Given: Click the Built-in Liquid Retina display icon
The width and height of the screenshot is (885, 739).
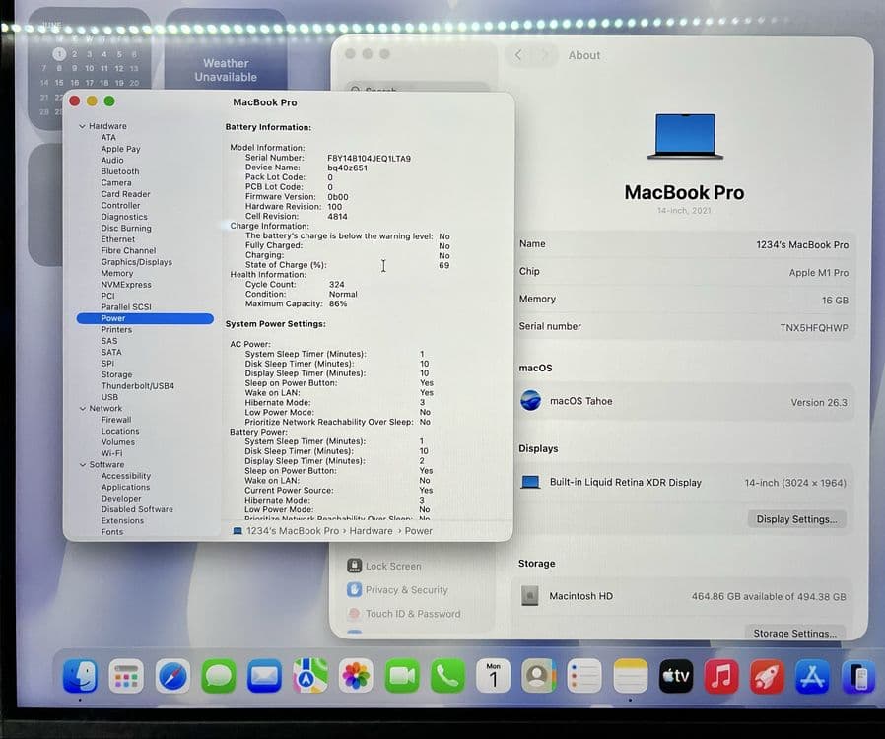Looking at the screenshot, I should click(x=530, y=483).
